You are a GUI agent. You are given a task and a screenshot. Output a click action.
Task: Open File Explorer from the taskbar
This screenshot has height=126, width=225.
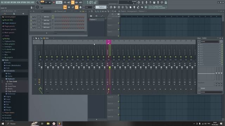coord(48,124)
